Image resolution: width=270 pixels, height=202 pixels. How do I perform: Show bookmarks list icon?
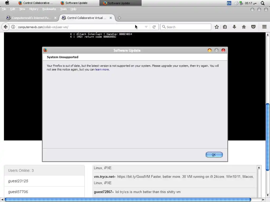(225, 27)
